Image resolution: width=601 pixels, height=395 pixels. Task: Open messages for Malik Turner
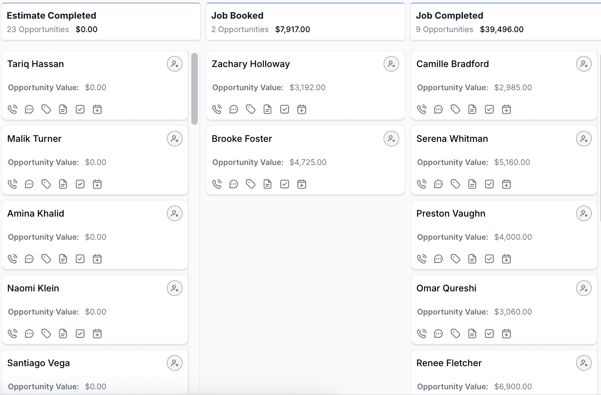29,184
